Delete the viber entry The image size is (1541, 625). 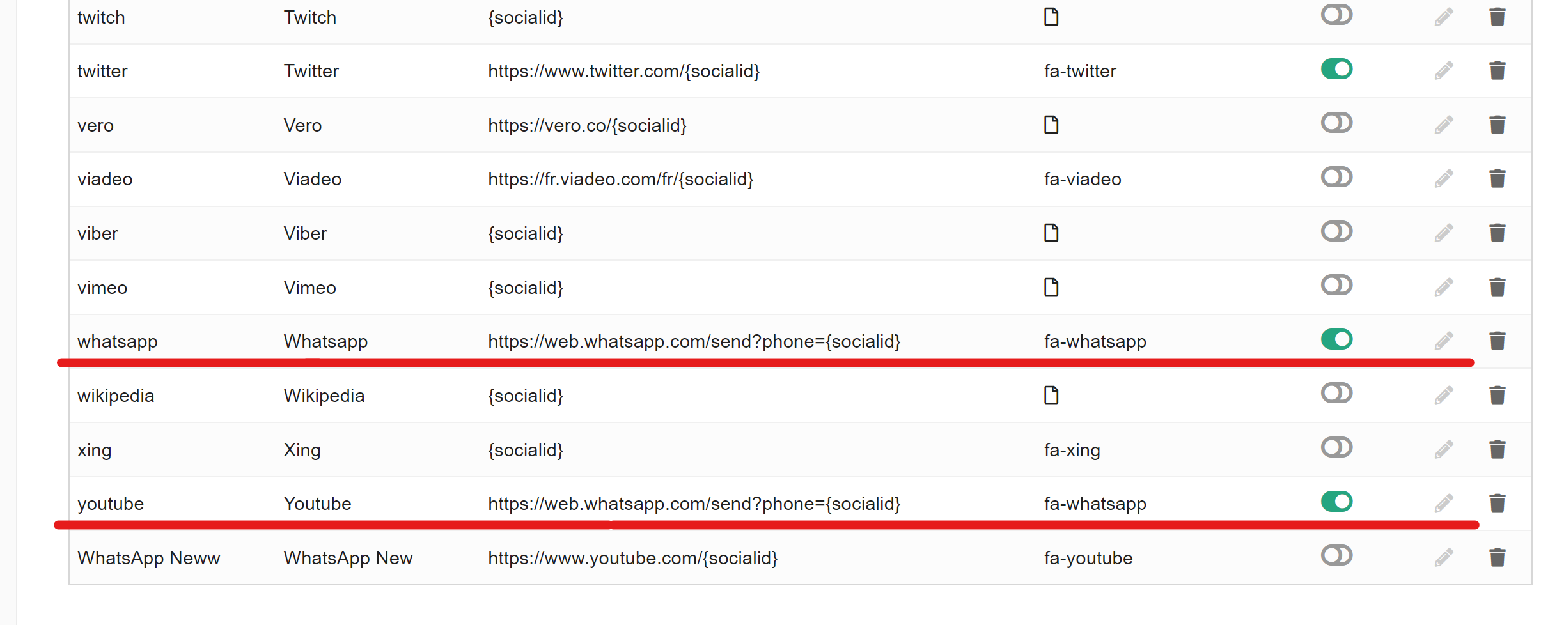[1497, 233]
